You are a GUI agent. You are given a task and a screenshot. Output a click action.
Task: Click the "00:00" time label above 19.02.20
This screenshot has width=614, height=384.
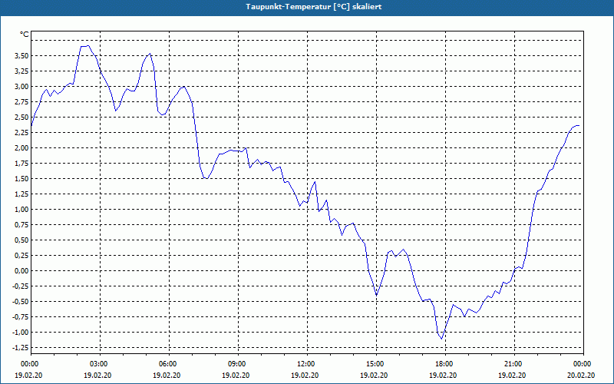pos(31,364)
